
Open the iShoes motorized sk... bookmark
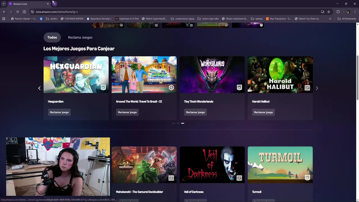234,19
